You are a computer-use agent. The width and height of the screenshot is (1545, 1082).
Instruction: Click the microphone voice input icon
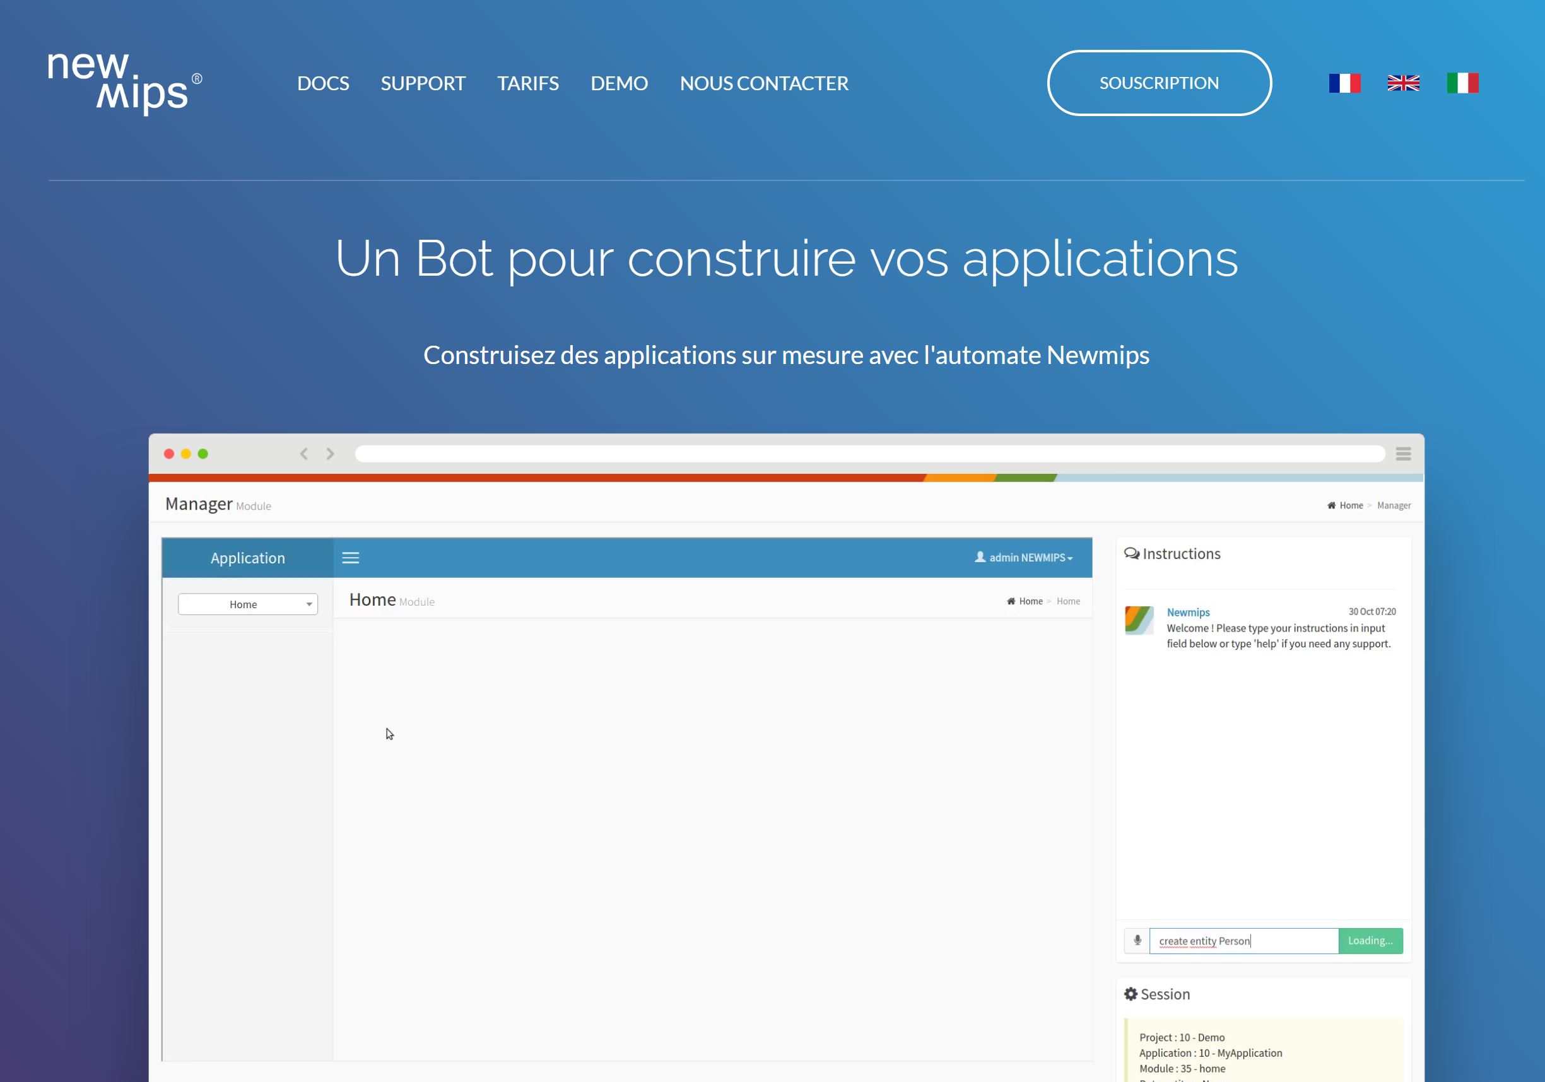pos(1137,941)
